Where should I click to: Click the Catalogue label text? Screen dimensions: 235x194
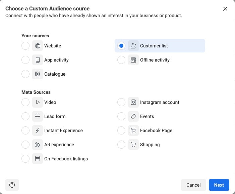pyautogui.click(x=55, y=74)
